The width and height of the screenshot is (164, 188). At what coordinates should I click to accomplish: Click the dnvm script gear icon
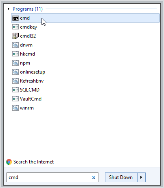[15, 45]
